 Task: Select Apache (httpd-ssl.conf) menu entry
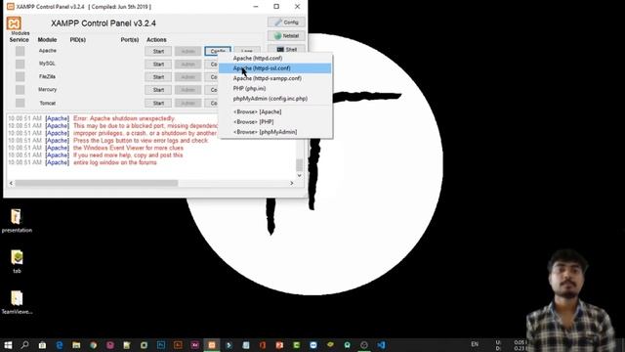point(275,68)
